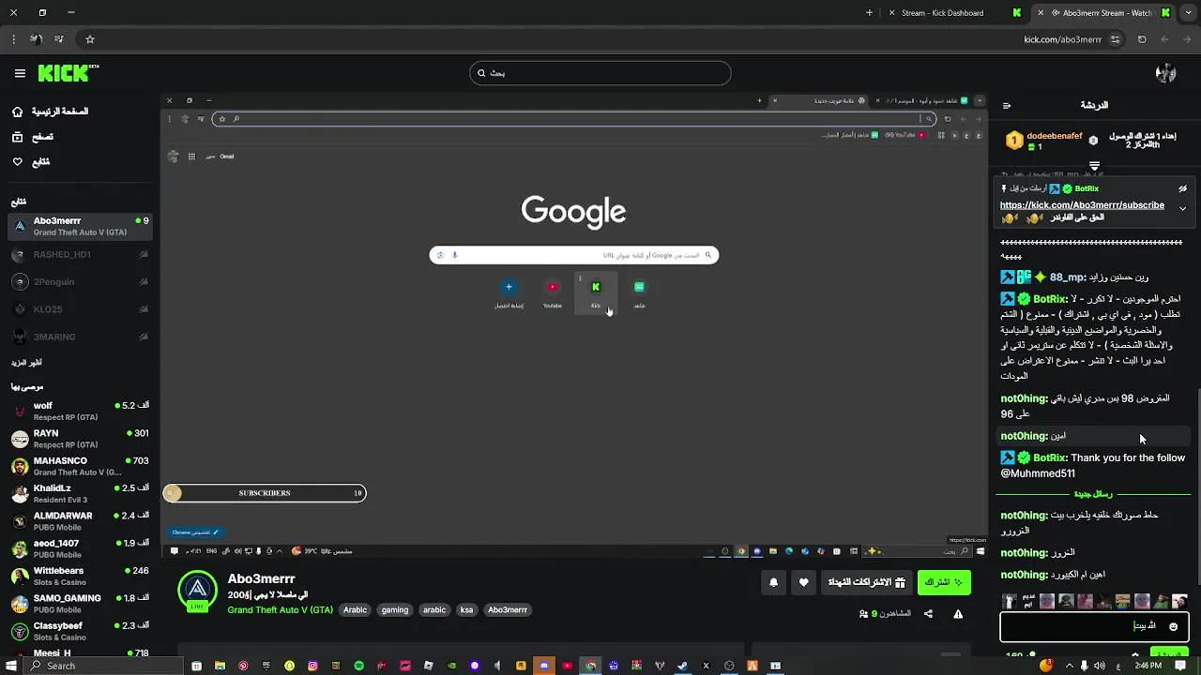This screenshot has height=675, width=1201.
Task: Open Spotify from the taskbar
Action: (x=358, y=666)
